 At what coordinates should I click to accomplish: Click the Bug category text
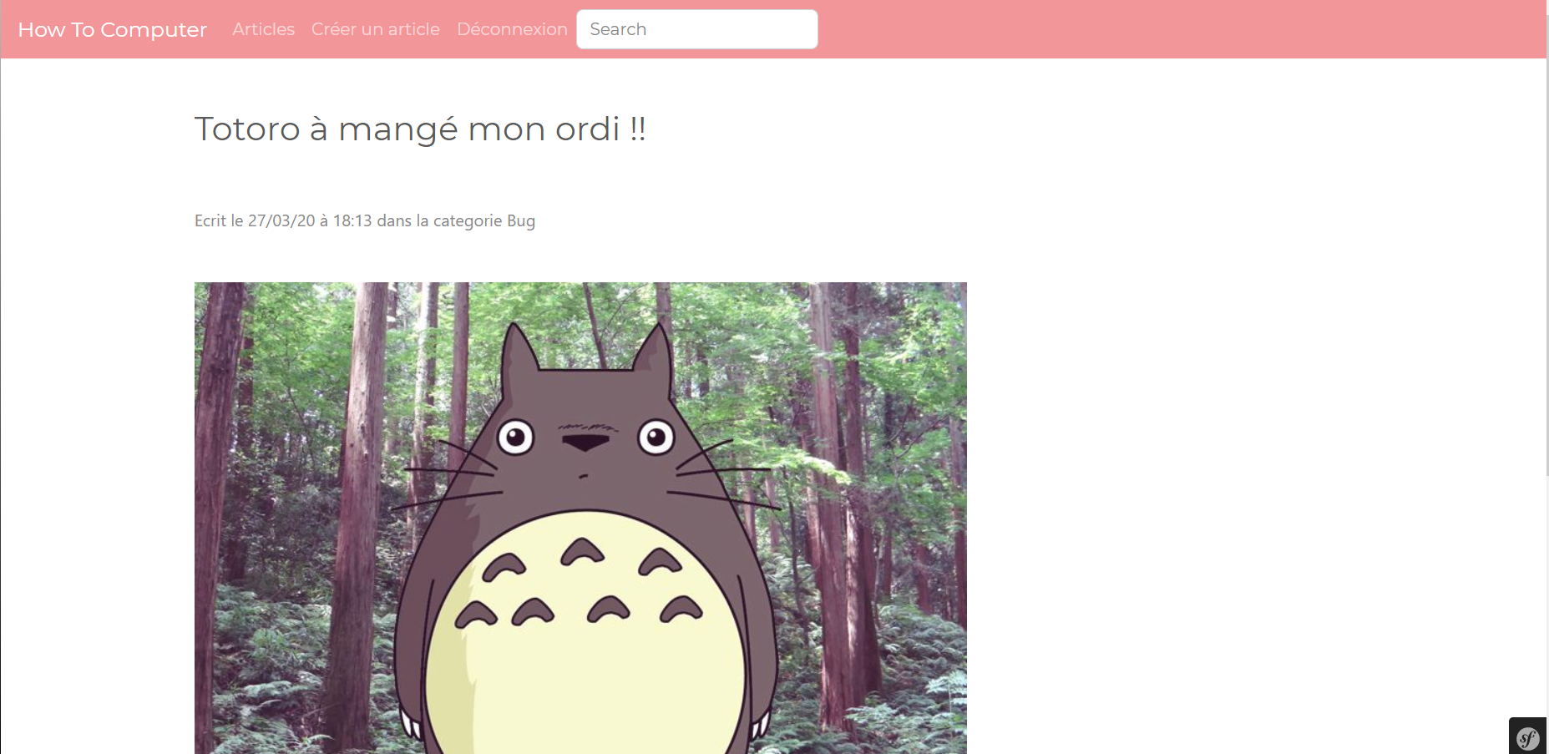(521, 220)
